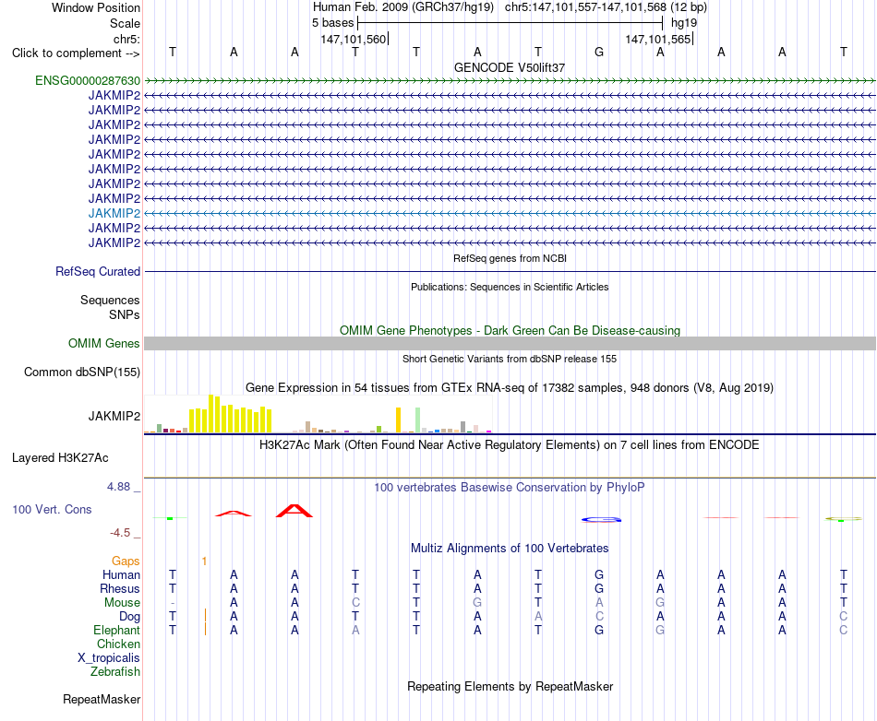Screen dimensions: 877x721
Task: Select the Rhesus species label
Action: click(120, 588)
